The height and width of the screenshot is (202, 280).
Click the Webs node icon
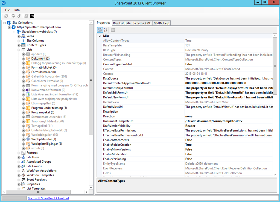coord(24,36)
